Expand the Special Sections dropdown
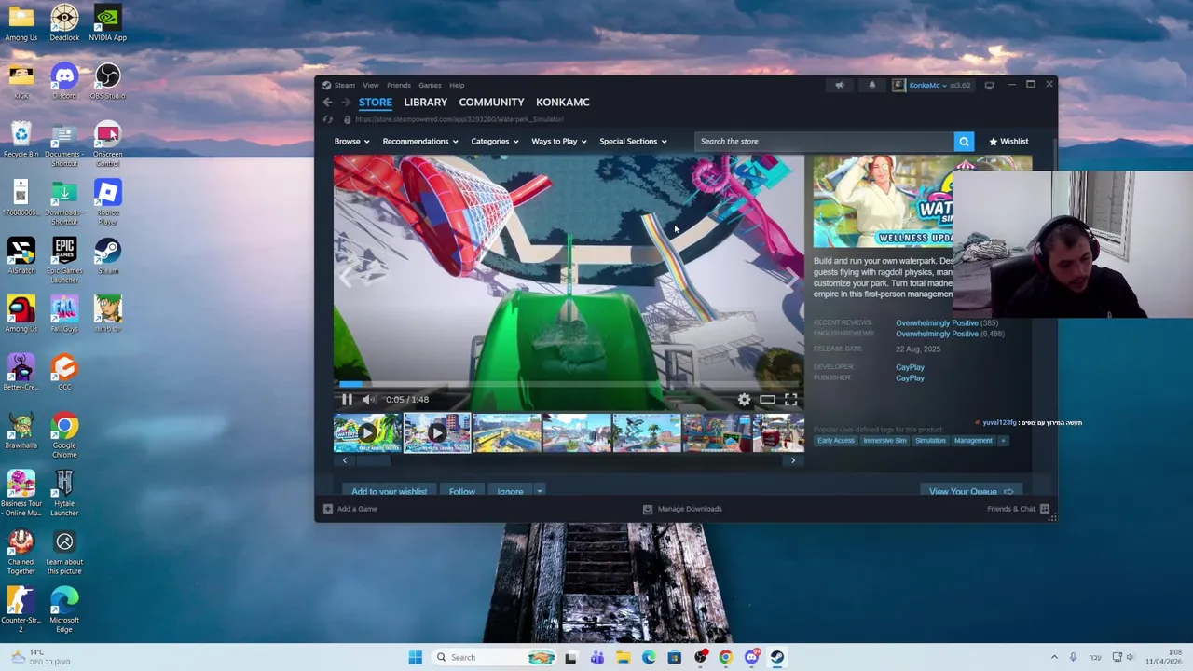Screen dimensions: 1193x671 click(x=633, y=142)
